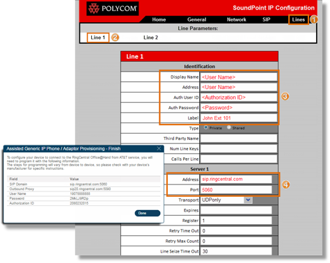
Task: Choose the Line 2 link
Action: pyautogui.click(x=150, y=38)
